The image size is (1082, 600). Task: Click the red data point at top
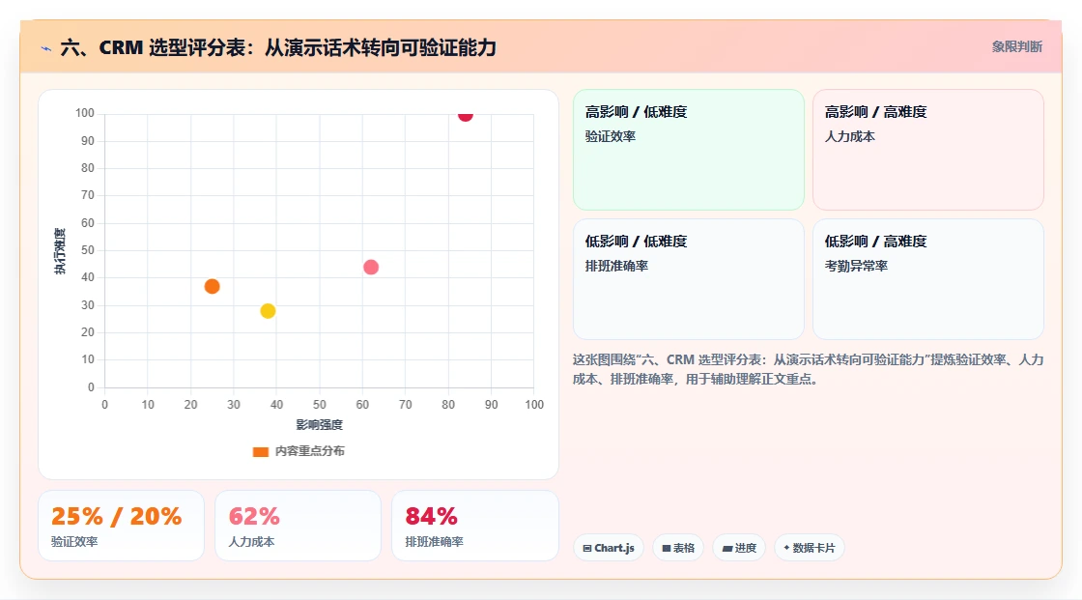[465, 115]
